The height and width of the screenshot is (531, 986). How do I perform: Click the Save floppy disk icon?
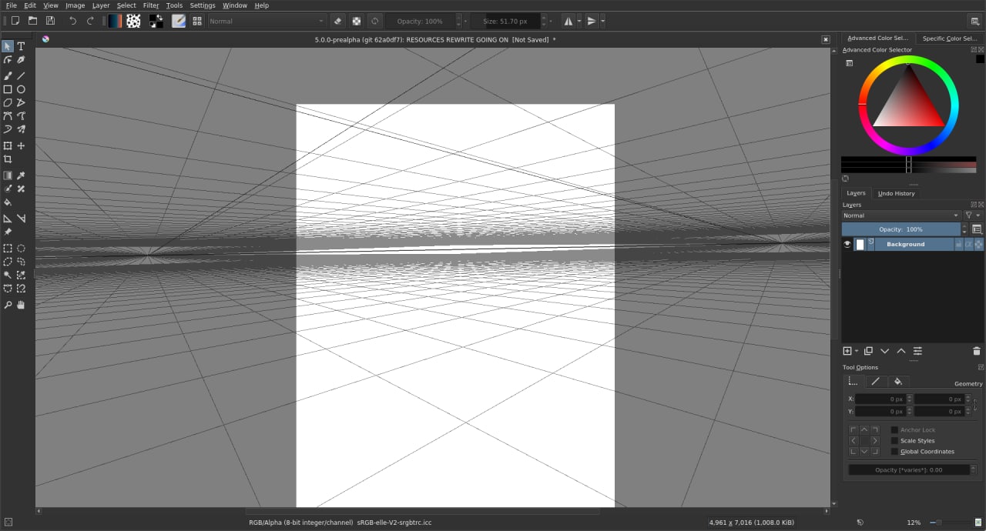pyautogui.click(x=50, y=21)
